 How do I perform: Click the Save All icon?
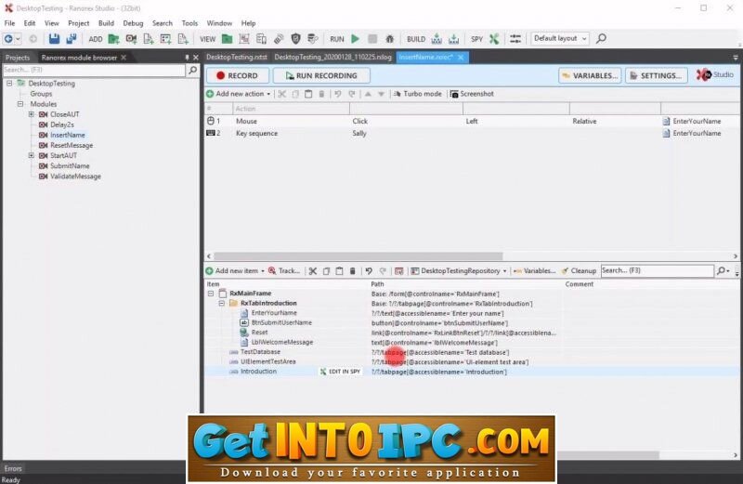point(72,38)
